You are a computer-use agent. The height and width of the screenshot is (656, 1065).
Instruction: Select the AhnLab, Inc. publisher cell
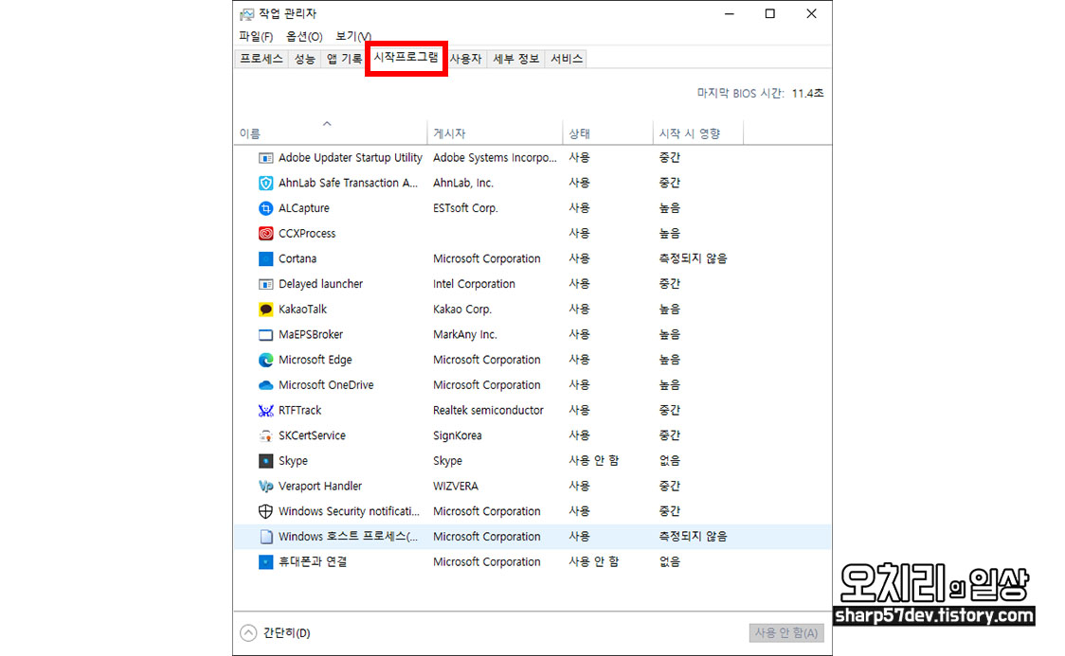click(463, 183)
